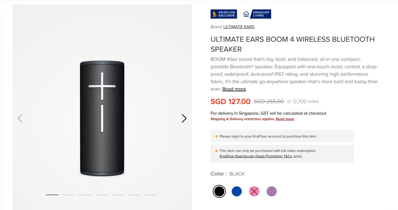398x210 pixels.
Task: Open KrisShop Spectacular Deals Promotion T&Cs
Action: (256, 156)
